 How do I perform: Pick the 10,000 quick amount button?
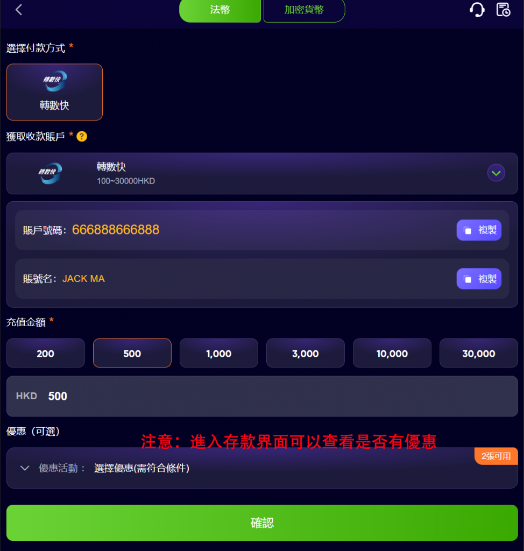click(x=392, y=353)
